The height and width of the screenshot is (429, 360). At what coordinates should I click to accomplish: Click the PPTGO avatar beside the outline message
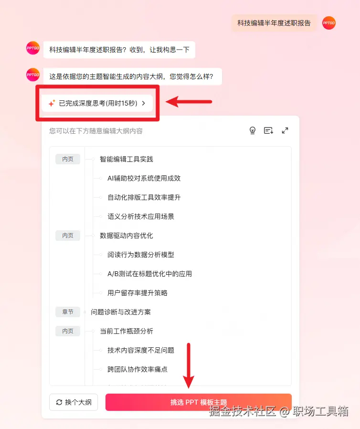tap(33, 75)
